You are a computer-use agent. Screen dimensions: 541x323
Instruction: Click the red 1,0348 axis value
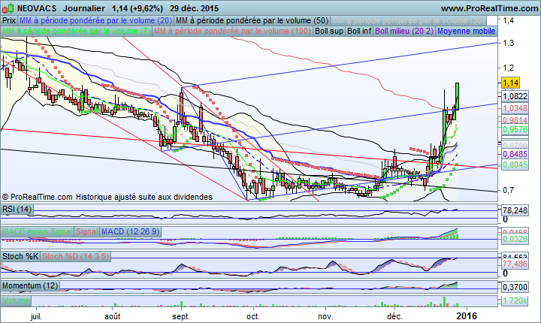pos(515,108)
